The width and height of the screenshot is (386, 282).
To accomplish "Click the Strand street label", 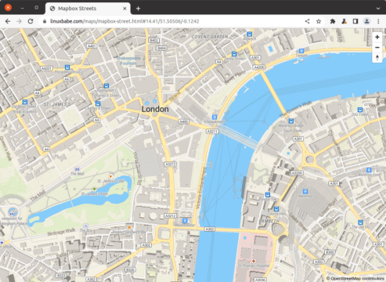I will (x=175, y=96).
